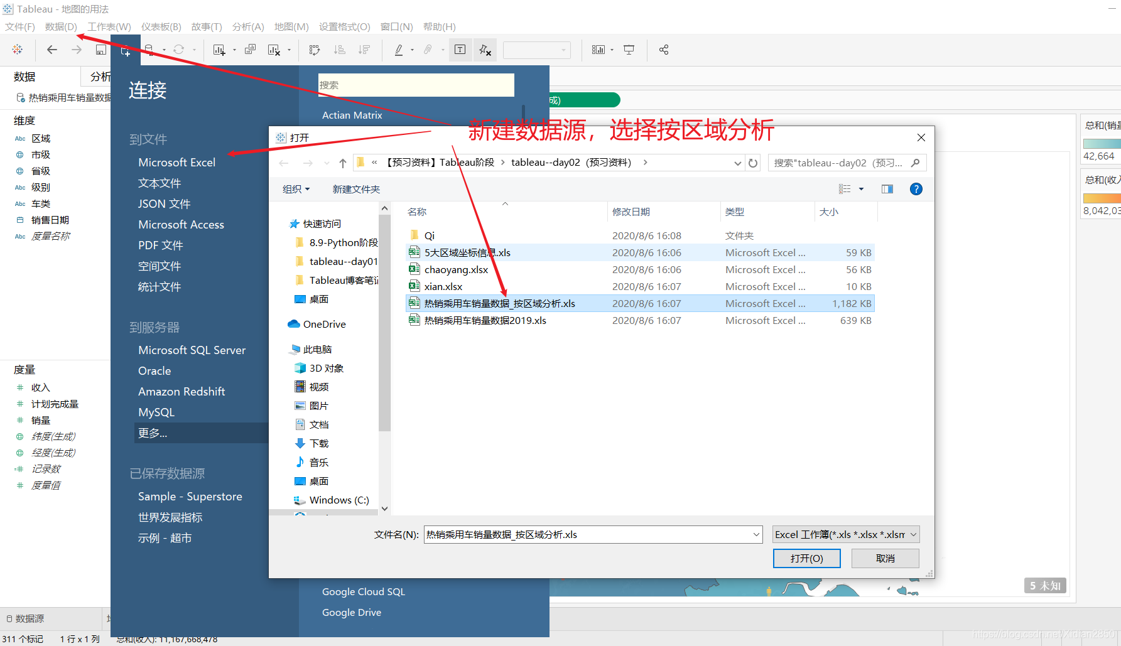Click the help question mark in dialog
Viewport: 1121px width, 646px height.
click(916, 189)
